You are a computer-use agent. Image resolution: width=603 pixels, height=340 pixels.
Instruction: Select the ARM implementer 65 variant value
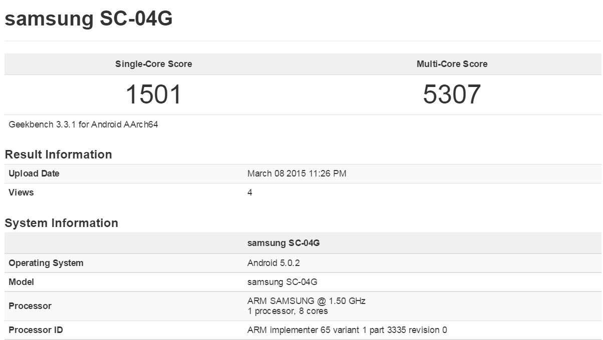pos(347,330)
